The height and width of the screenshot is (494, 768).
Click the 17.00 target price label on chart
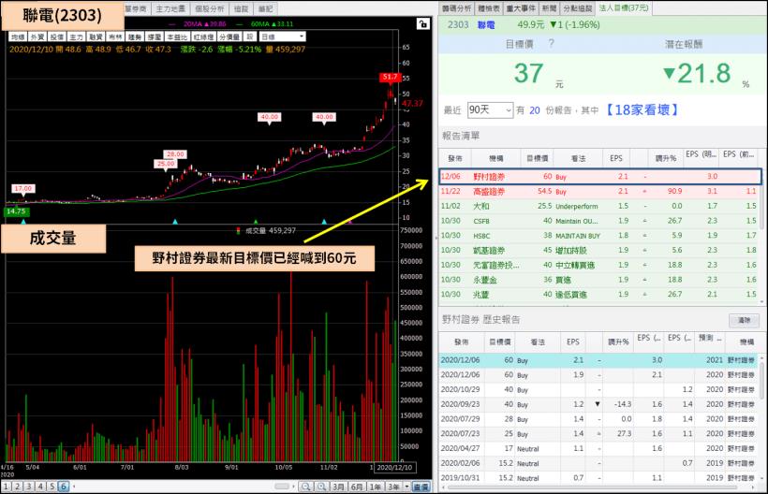click(x=23, y=188)
